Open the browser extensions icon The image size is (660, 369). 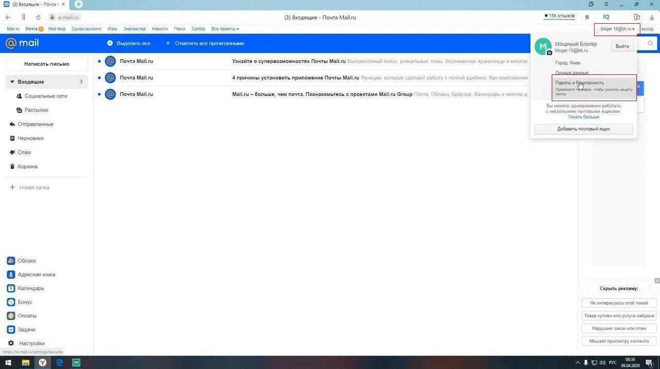(x=637, y=17)
